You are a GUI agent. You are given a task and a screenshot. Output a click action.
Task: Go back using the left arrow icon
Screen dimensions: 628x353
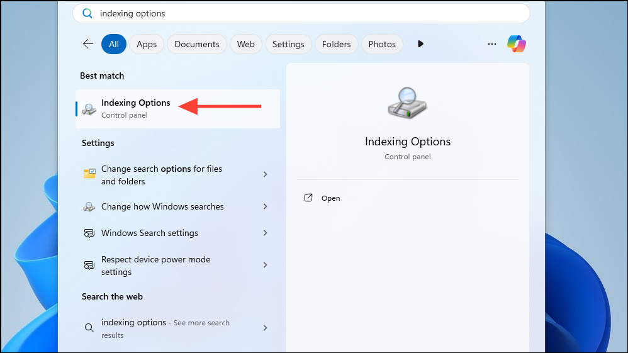click(87, 44)
